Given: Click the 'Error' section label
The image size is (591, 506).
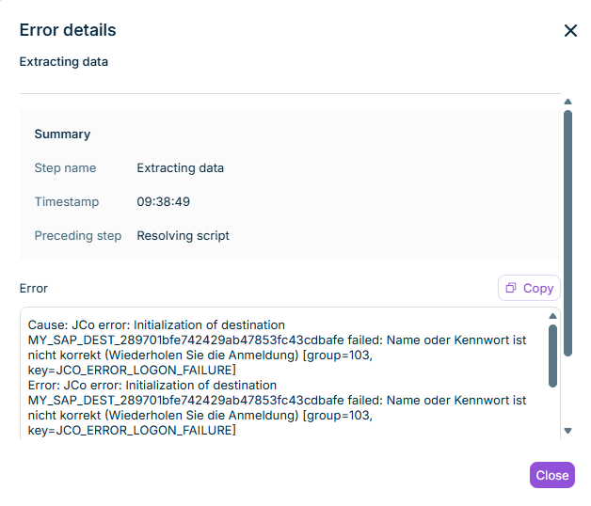Looking at the screenshot, I should point(34,289).
